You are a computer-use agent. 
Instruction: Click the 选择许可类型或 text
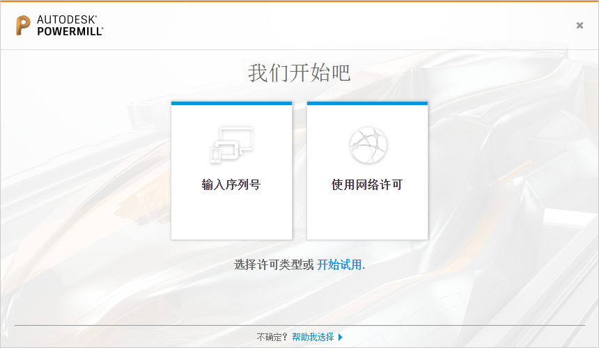point(274,264)
